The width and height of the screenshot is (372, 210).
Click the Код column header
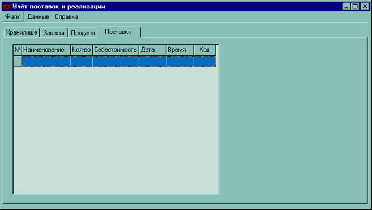click(x=205, y=50)
